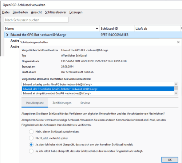Select the edward-tr@fsf.org identity entry
This screenshot has height=163, width=182.
[98, 84]
